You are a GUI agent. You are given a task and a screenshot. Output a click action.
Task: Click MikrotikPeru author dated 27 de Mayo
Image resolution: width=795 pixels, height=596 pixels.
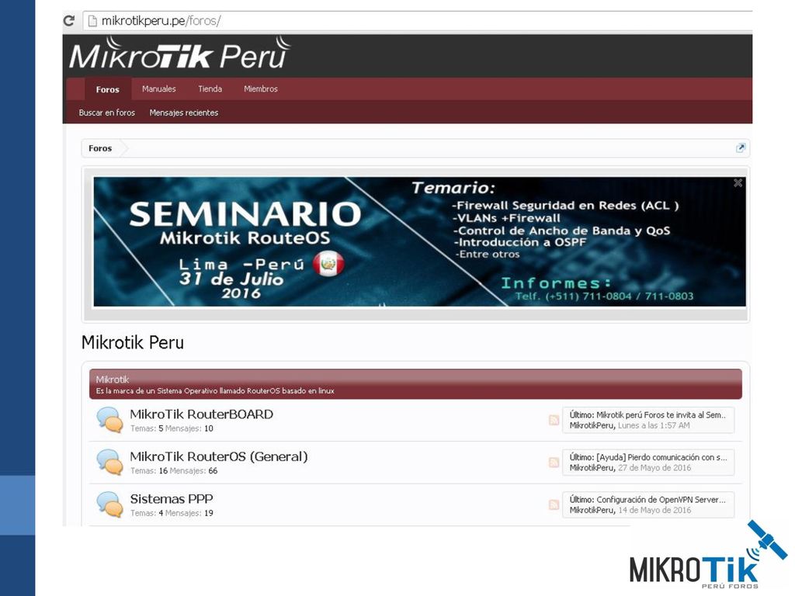click(x=592, y=468)
